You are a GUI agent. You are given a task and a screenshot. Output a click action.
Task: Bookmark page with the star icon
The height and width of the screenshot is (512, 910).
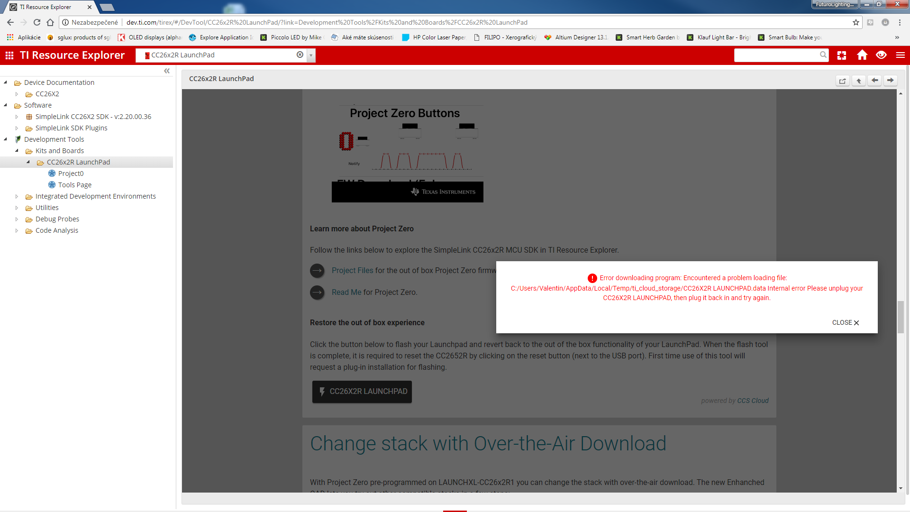coord(855,22)
